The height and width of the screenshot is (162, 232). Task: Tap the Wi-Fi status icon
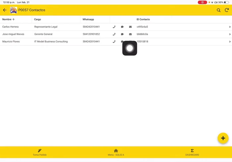pyautogui.click(x=212, y=2)
